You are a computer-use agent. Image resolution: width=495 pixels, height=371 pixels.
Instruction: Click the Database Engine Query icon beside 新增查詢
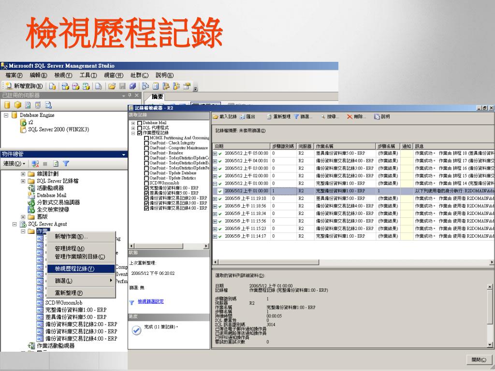coord(52,86)
